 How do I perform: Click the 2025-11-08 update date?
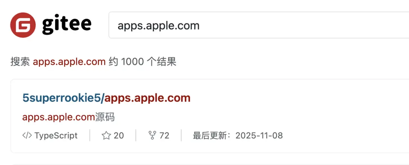[x=259, y=136]
